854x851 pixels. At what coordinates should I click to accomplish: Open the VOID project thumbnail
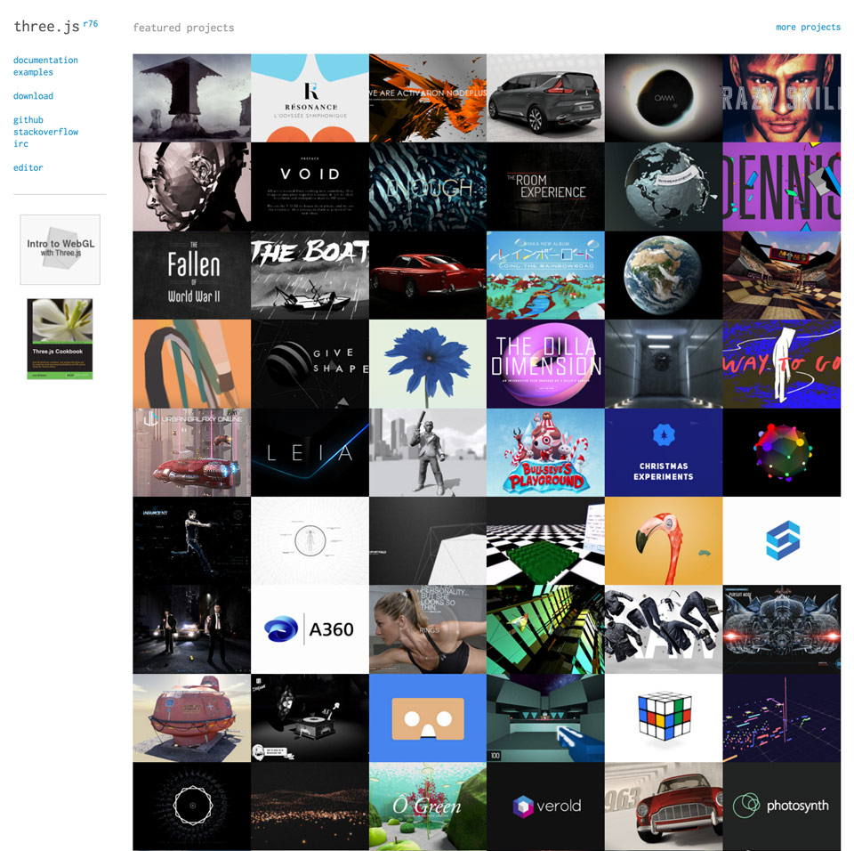[x=310, y=187]
